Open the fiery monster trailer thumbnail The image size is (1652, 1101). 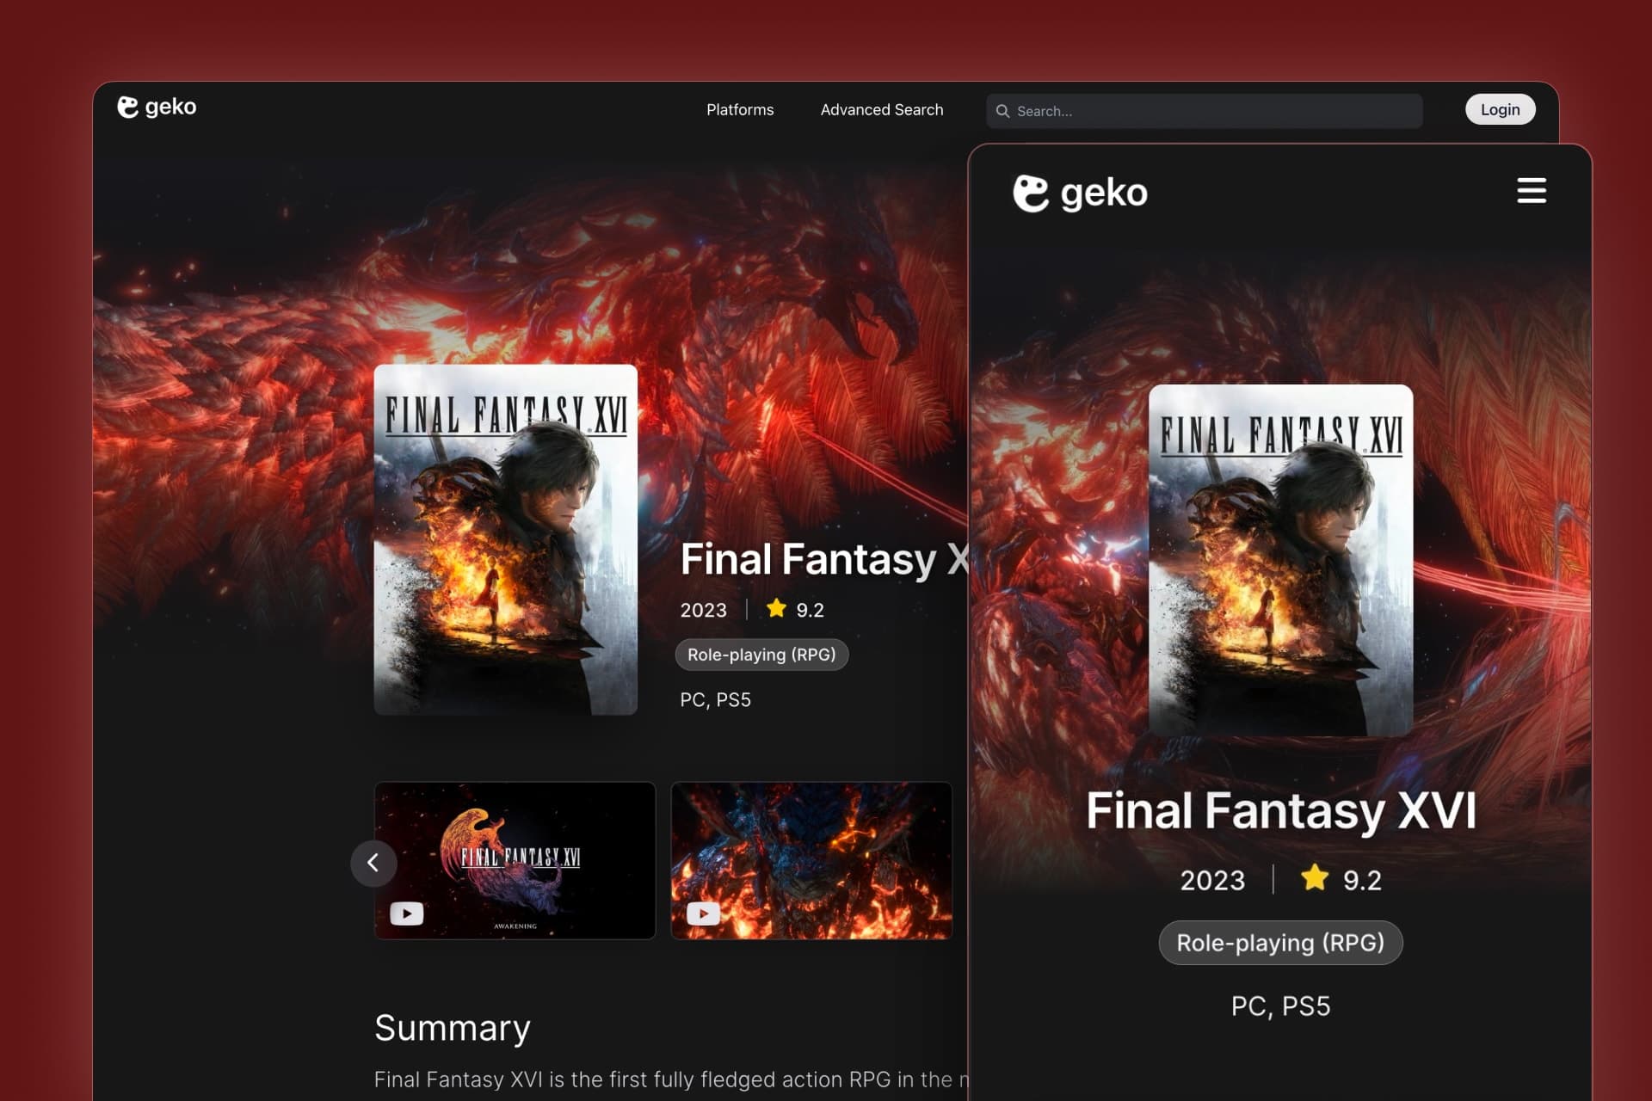tap(811, 860)
